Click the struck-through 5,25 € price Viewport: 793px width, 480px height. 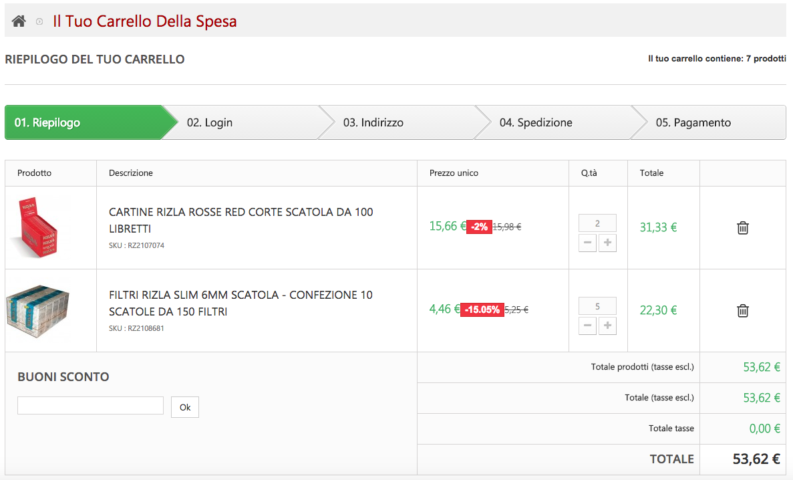pos(517,310)
